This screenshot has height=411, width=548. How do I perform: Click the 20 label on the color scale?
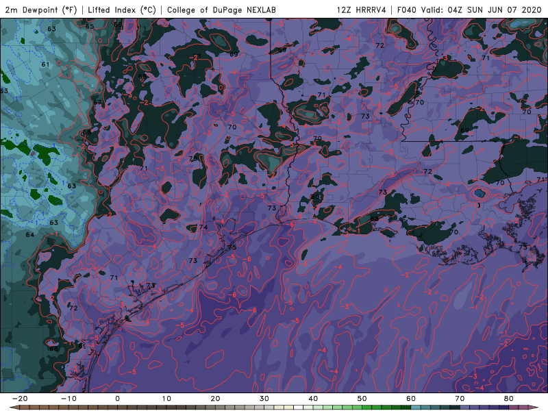point(215,399)
